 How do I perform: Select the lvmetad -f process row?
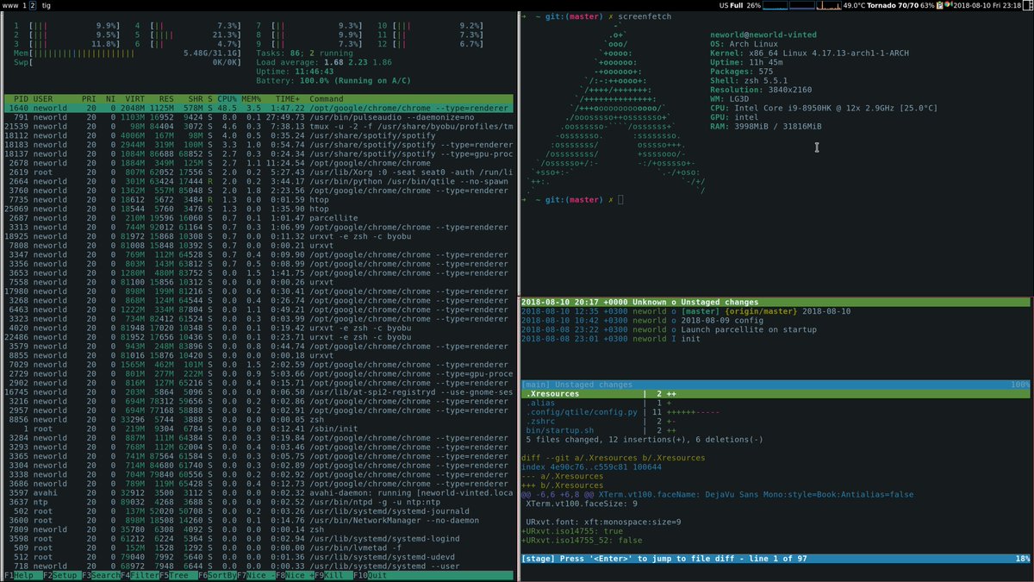pyautogui.click(x=258, y=548)
